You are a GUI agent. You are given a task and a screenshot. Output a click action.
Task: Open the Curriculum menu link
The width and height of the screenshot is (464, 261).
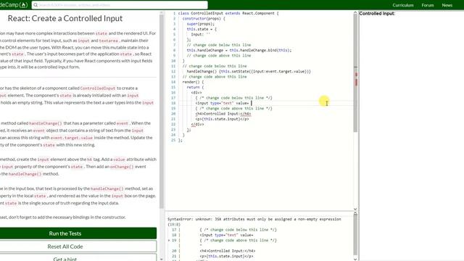(403, 5)
